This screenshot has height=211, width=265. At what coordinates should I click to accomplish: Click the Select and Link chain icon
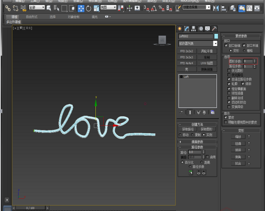click(8, 8)
